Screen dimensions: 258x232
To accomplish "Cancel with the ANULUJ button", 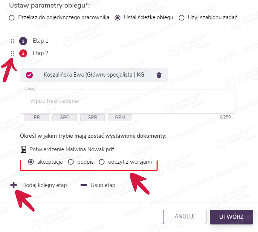I will [x=185, y=217].
